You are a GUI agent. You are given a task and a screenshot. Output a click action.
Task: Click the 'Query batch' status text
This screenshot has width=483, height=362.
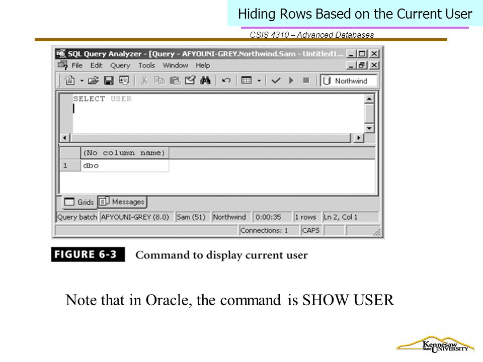pos(77,217)
